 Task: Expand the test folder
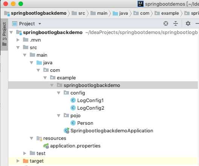coord(25,153)
